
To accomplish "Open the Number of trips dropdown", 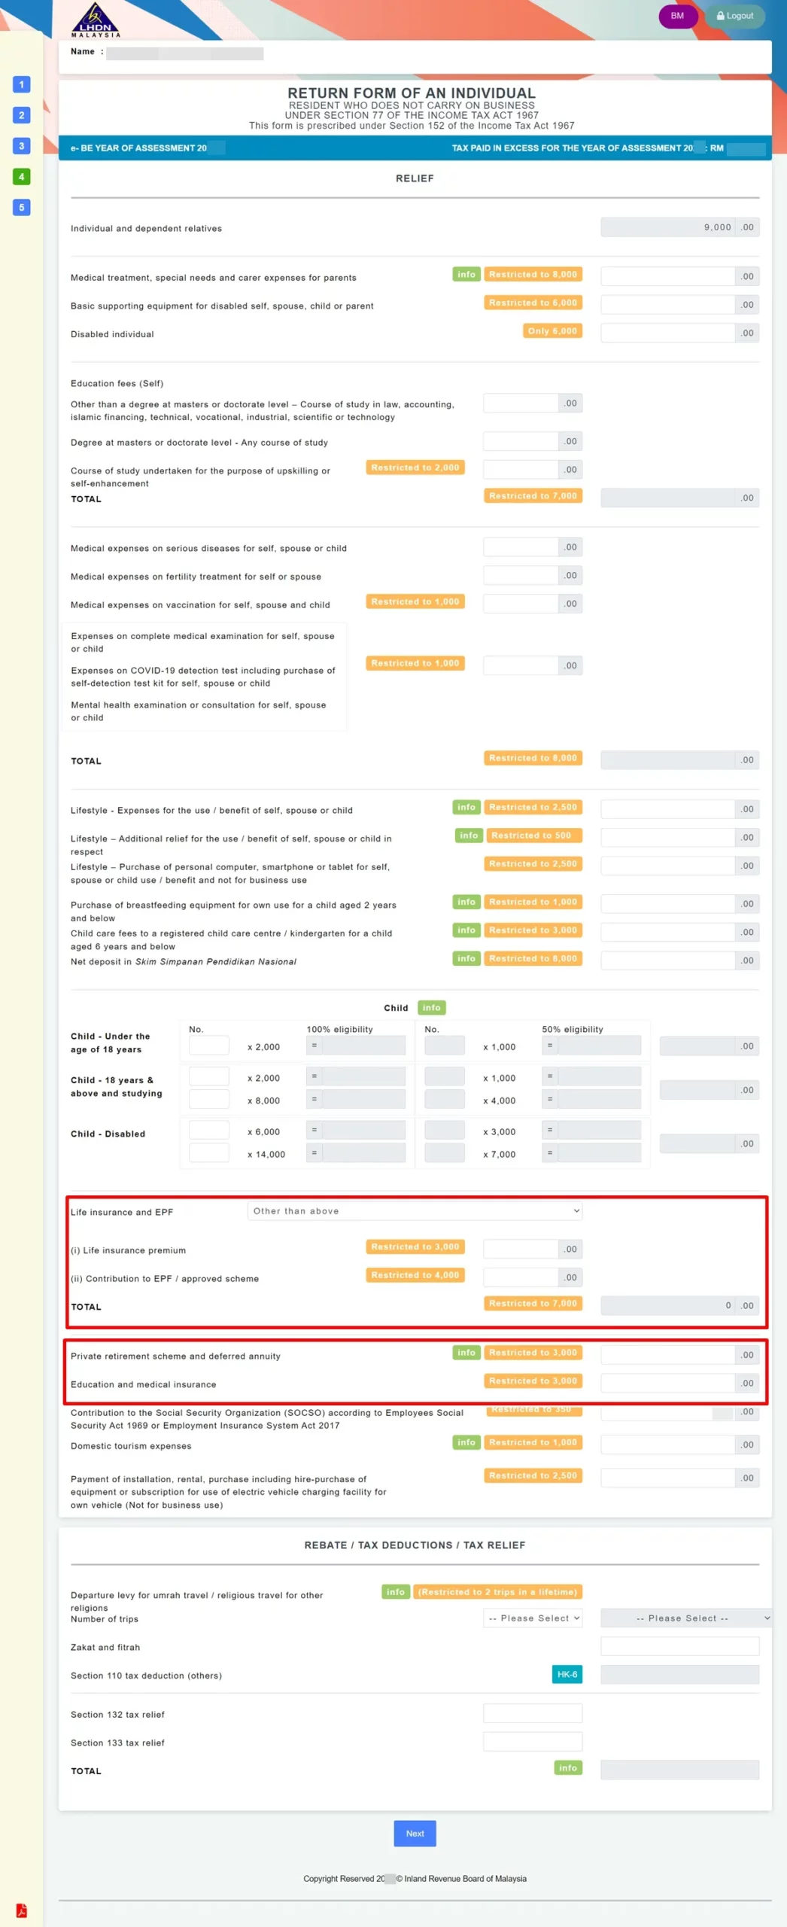I will (533, 1618).
